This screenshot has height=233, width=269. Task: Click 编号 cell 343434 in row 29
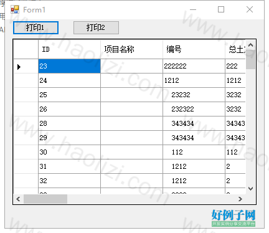point(194,138)
